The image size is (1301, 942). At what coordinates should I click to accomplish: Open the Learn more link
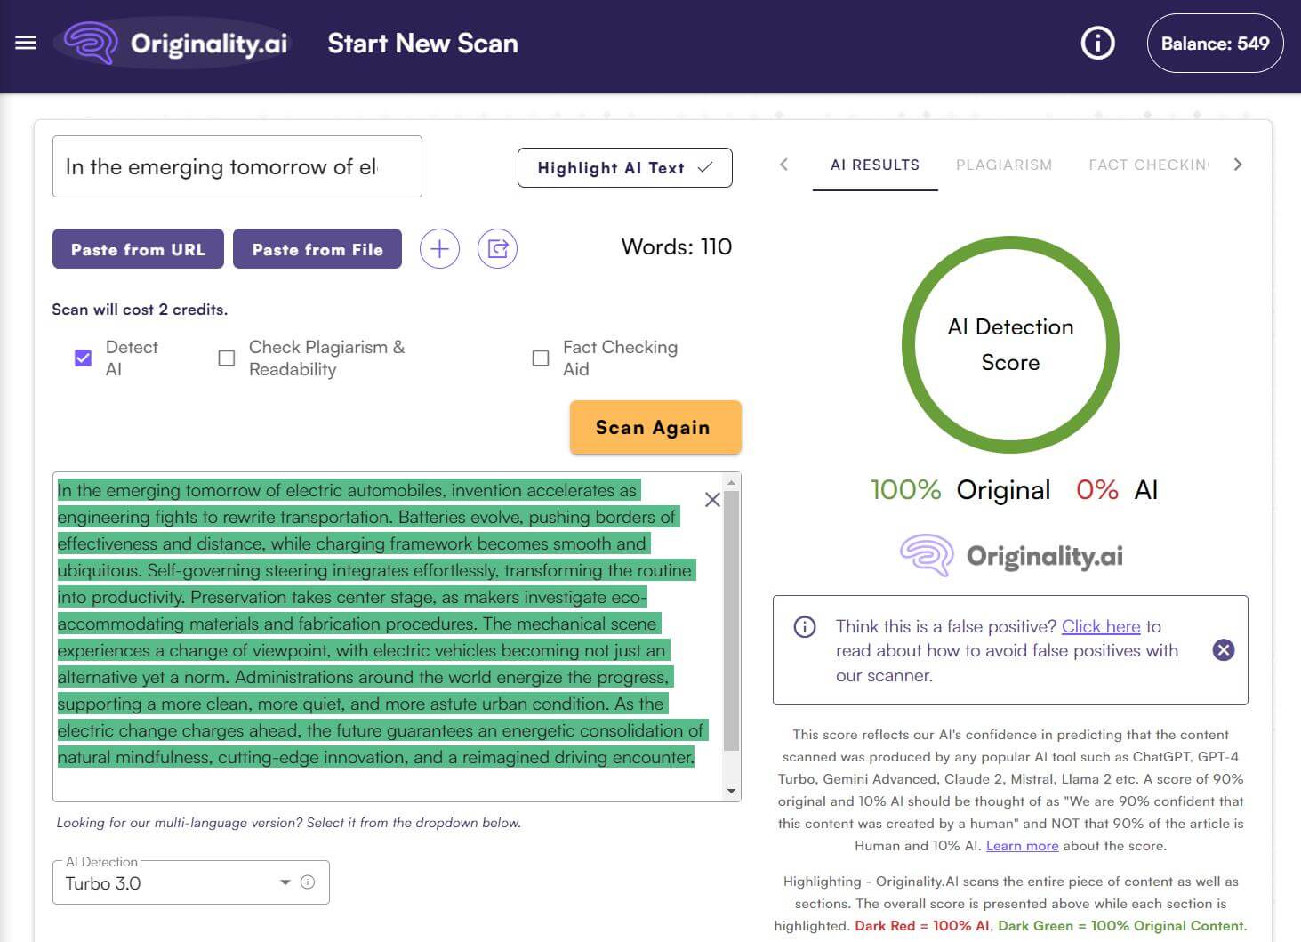click(1022, 846)
